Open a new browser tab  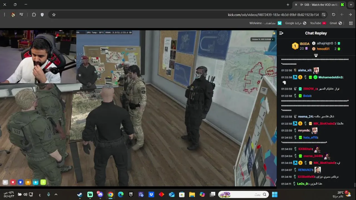pos(288,5)
